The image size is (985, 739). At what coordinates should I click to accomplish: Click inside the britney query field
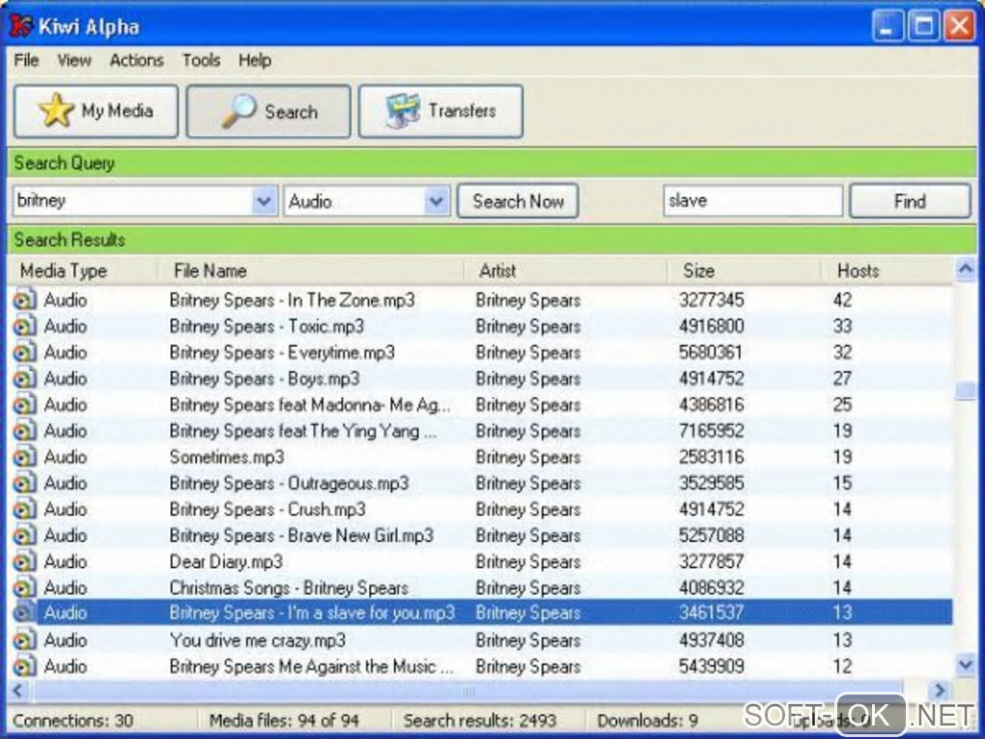click(x=132, y=201)
